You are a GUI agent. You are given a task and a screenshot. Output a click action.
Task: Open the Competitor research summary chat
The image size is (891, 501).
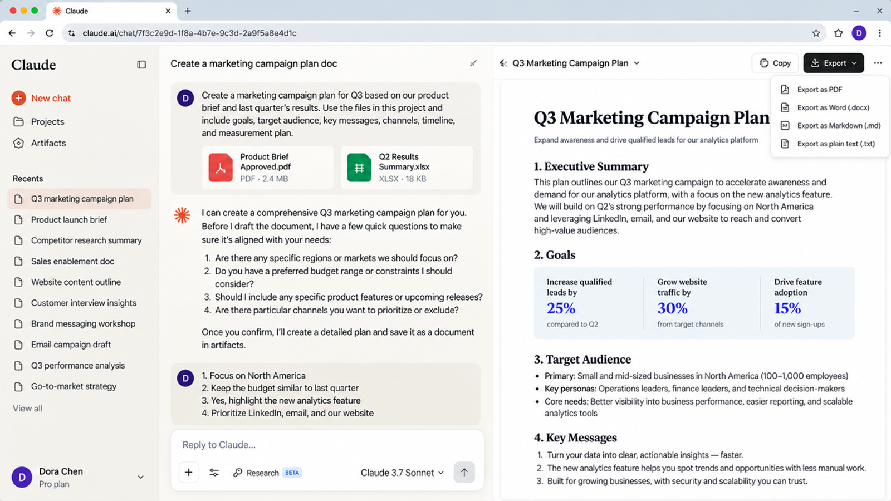click(79, 240)
